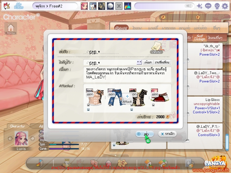
Task: Switch to the other items sub-tab
Action: point(215,38)
